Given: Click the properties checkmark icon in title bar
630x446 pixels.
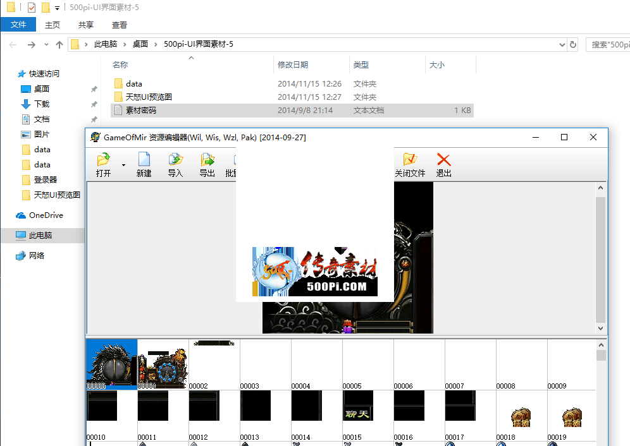Looking at the screenshot, I should pyautogui.click(x=32, y=7).
